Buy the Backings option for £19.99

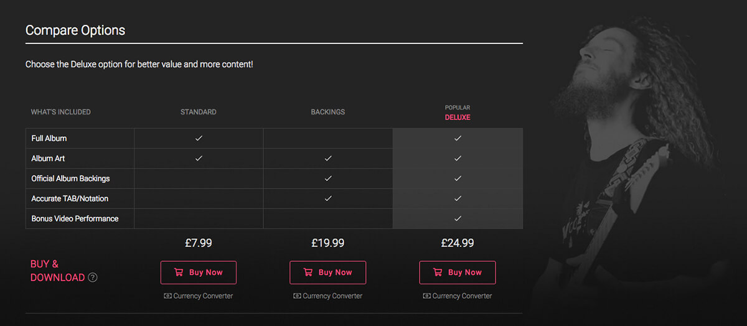(x=328, y=272)
